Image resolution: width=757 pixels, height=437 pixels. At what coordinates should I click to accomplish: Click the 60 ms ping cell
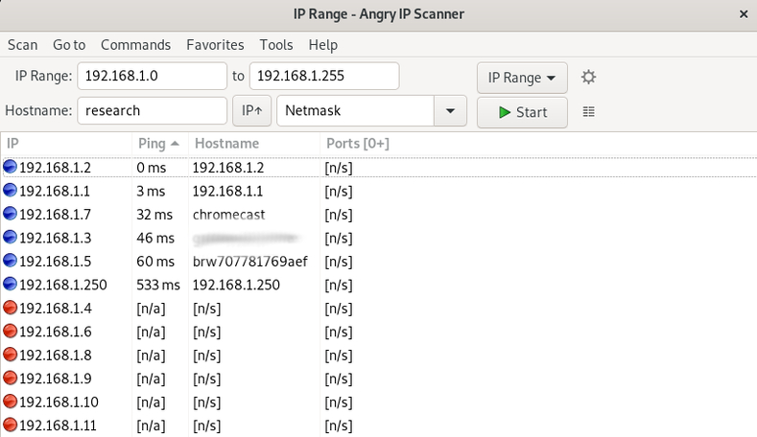[155, 261]
